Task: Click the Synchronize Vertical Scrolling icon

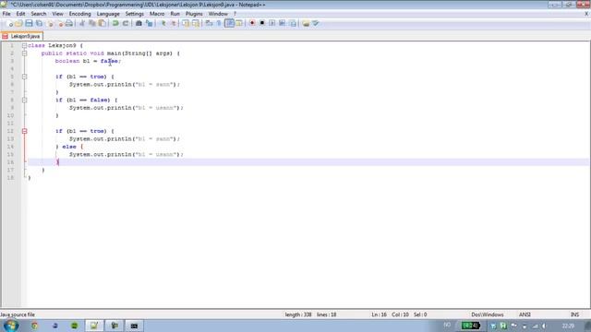Action: (x=186, y=23)
